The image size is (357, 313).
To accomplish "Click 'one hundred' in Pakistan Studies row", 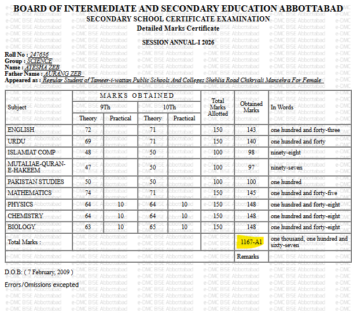I will coord(286,182).
